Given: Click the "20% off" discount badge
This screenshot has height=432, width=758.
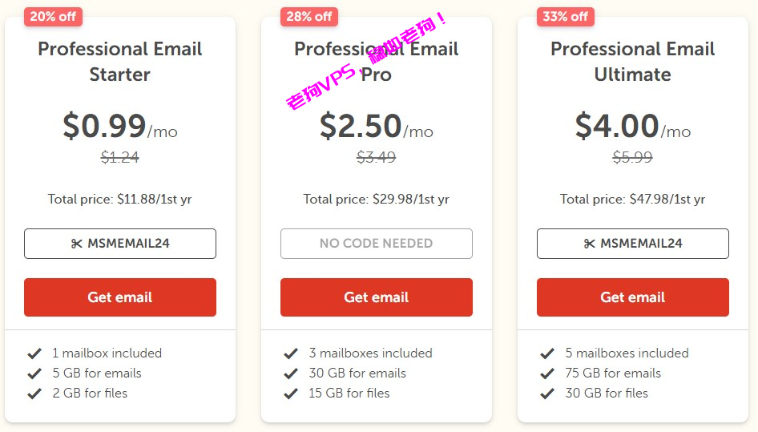Looking at the screenshot, I should 53,17.
